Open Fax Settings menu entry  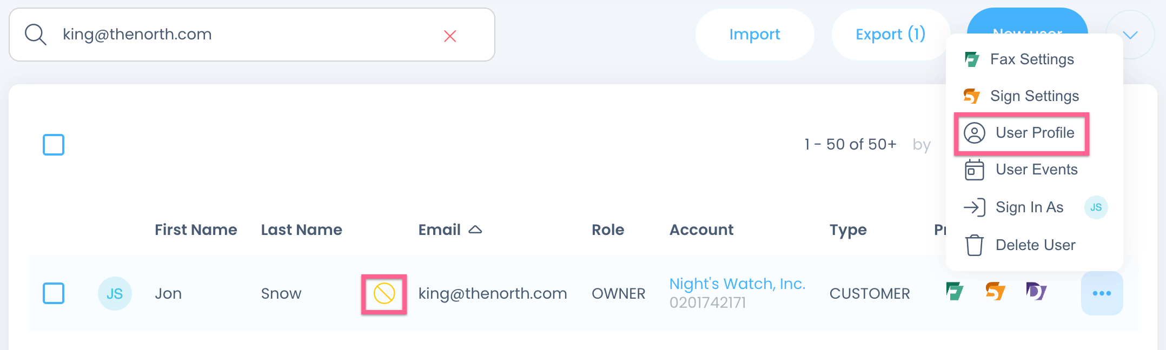[x=1019, y=59]
